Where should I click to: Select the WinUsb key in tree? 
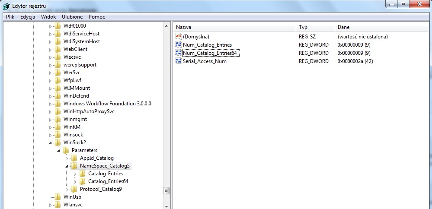point(72,197)
